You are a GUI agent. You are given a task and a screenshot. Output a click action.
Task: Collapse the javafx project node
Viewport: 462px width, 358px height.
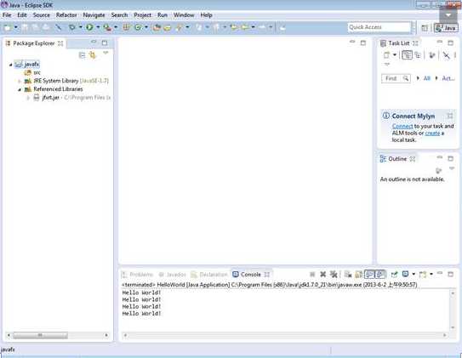pos(10,65)
